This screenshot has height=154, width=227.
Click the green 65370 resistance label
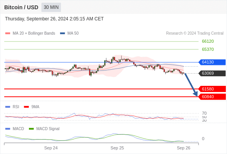pos(208,49)
